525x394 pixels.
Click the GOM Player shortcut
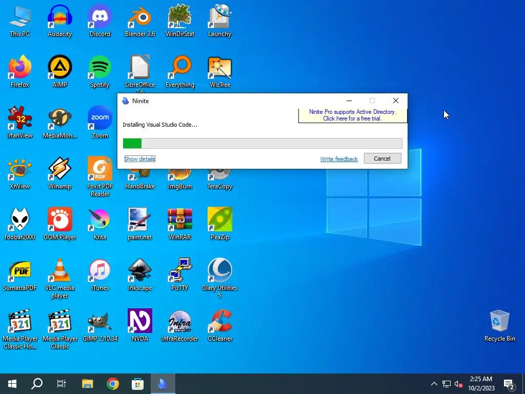point(59,224)
